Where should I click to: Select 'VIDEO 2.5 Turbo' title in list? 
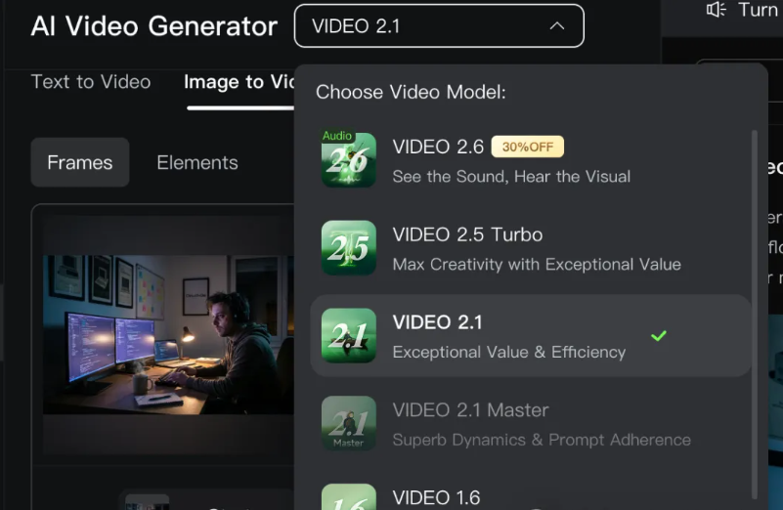(x=467, y=234)
